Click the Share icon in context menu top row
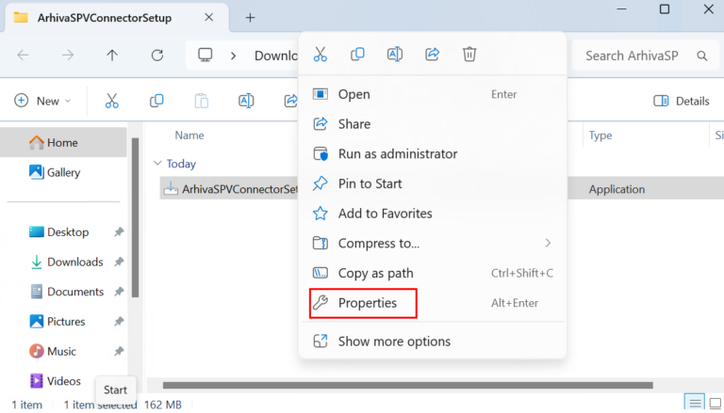Viewport: 724px width, 413px height. (432, 55)
